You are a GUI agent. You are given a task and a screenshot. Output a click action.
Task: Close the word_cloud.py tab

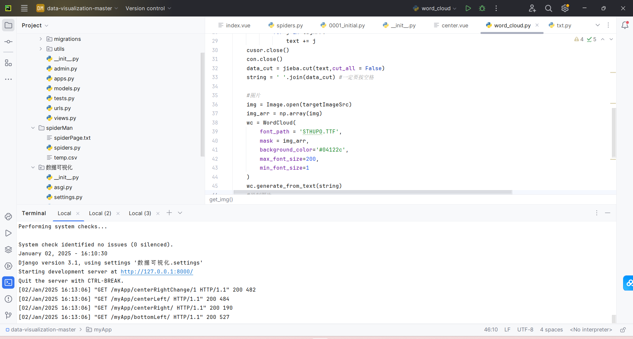pos(537,25)
